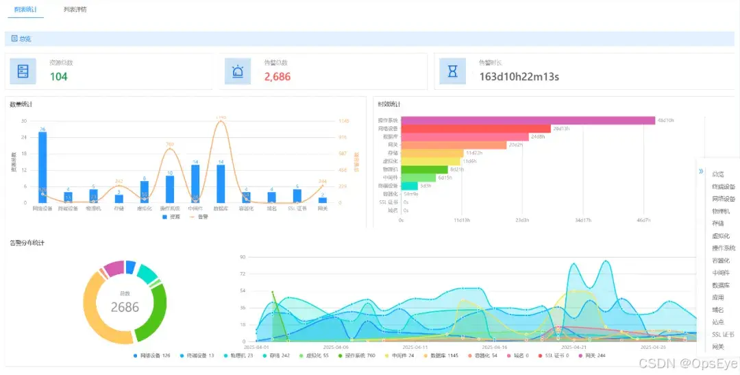Click the red 2,686 alarm total
740x375 pixels.
[x=277, y=77]
